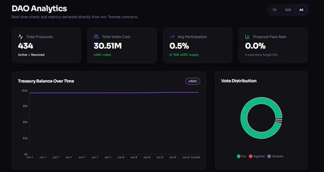324x172 pixels.
Task: Click the Total Proposals pulse icon
Action: [20, 37]
